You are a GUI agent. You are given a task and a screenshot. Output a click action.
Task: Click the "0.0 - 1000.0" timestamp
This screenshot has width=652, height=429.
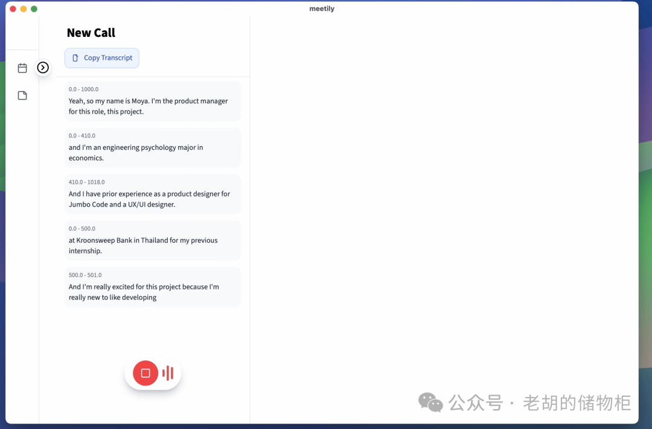(x=83, y=89)
